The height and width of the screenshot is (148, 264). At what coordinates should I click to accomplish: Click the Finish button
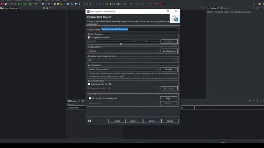(152, 121)
